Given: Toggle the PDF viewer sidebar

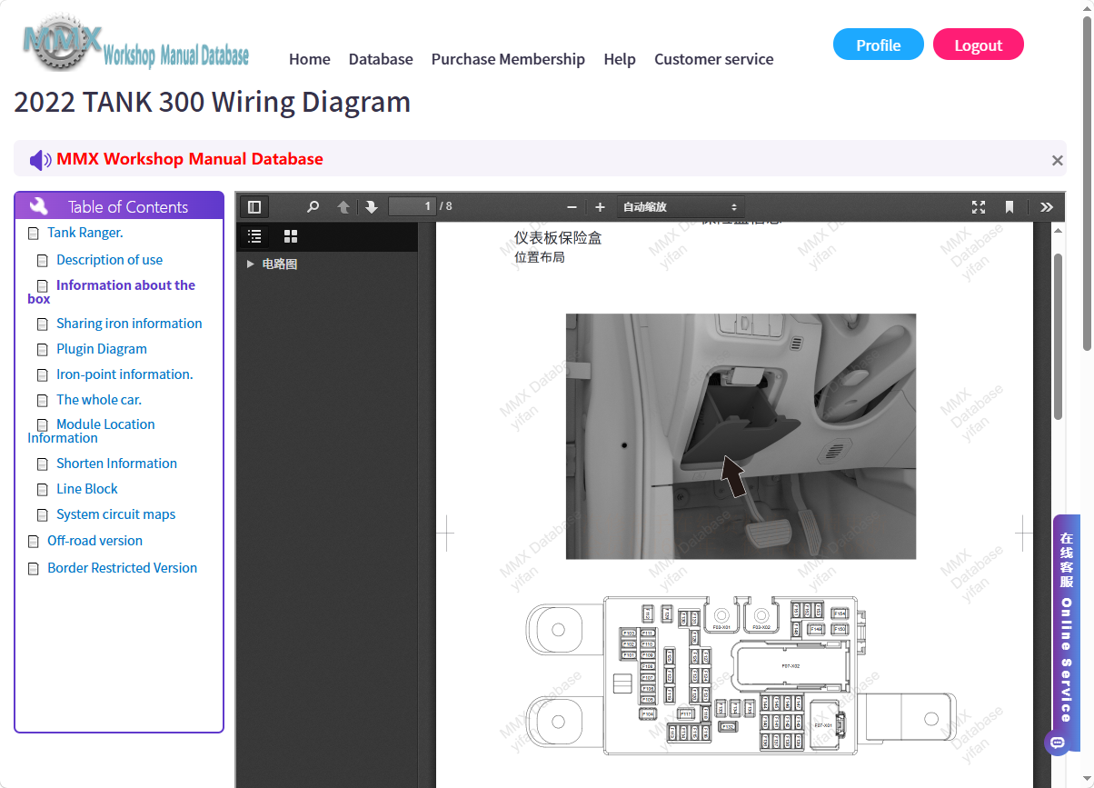Looking at the screenshot, I should tap(254, 207).
